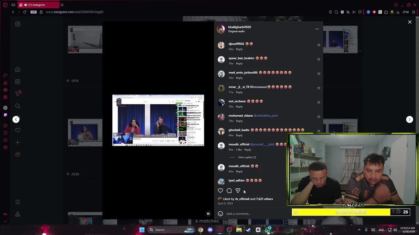Open Opera translate page icon
Viewport: 419px width, 235px height.
[x=348, y=12]
